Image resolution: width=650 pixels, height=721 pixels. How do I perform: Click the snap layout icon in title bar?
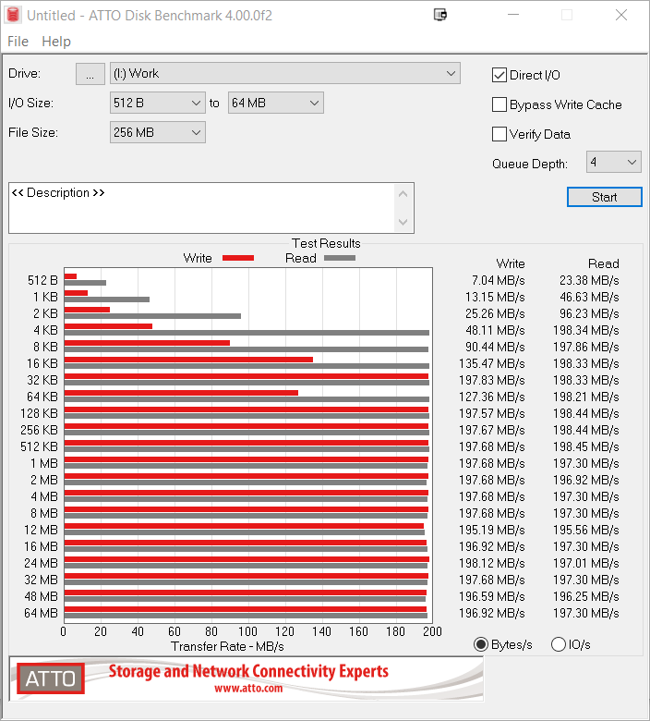440,16
